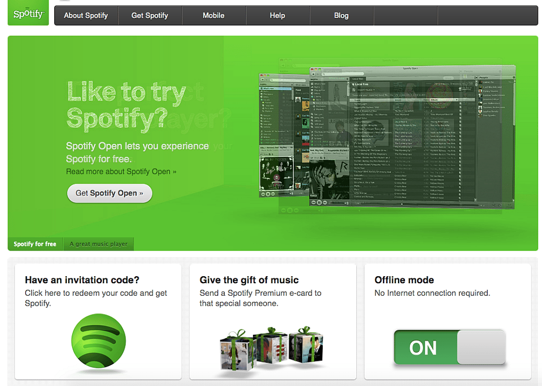Go to the Mobile page
542x386 pixels.
tap(214, 16)
